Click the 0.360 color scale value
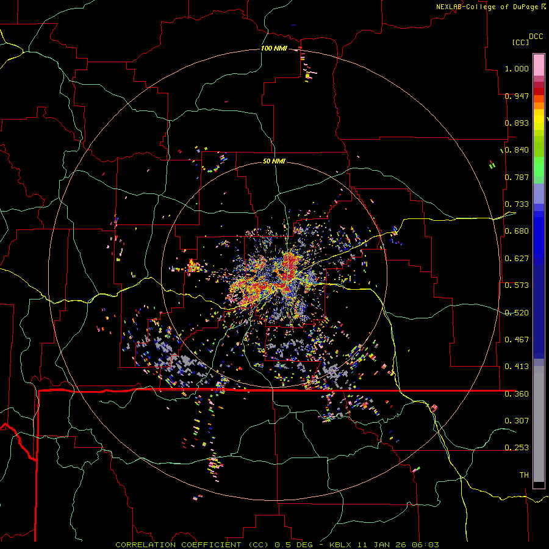The width and height of the screenshot is (549, 549). [517, 393]
